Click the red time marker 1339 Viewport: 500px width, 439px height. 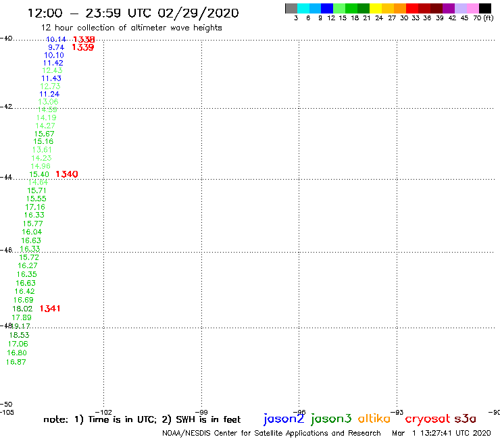tap(83, 47)
